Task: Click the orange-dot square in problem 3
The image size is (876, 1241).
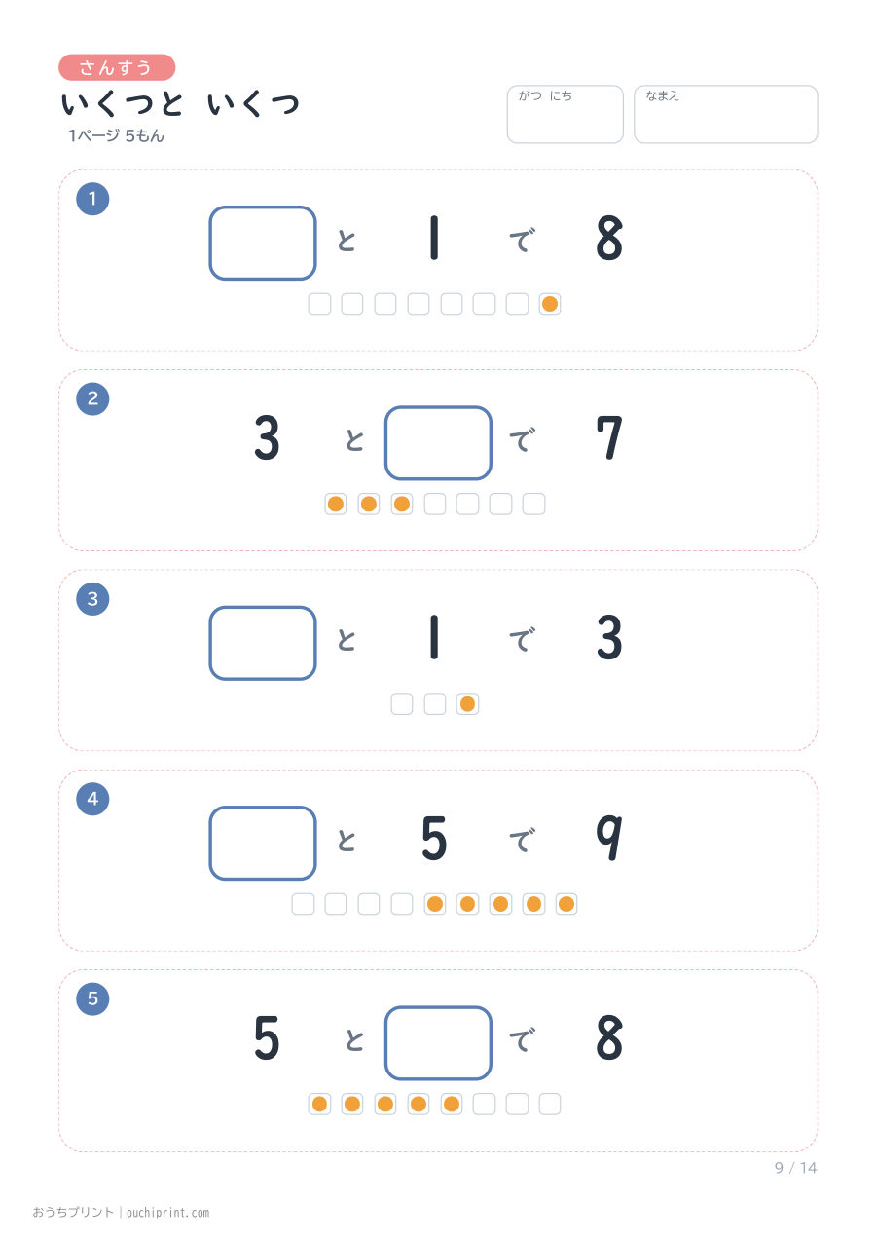Action: pos(467,704)
